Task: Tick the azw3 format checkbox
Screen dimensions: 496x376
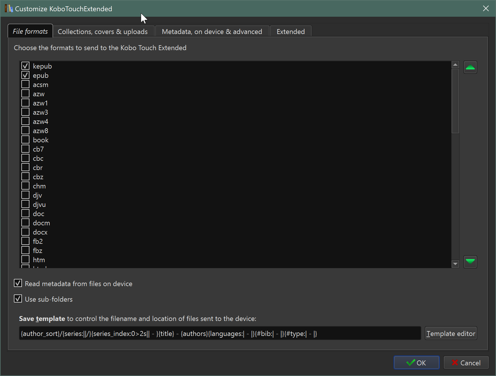Action: [25, 112]
